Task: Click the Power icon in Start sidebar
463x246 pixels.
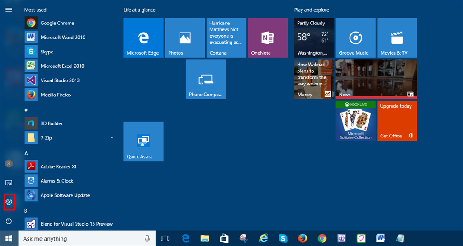Action: coord(9,221)
